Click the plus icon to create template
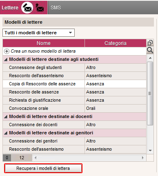 click(x=7, y=51)
